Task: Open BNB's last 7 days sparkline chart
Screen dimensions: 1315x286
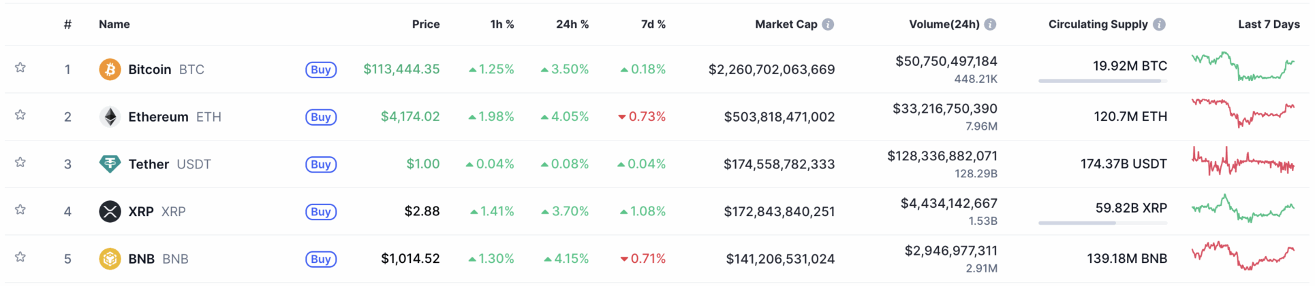Action: click(1243, 256)
